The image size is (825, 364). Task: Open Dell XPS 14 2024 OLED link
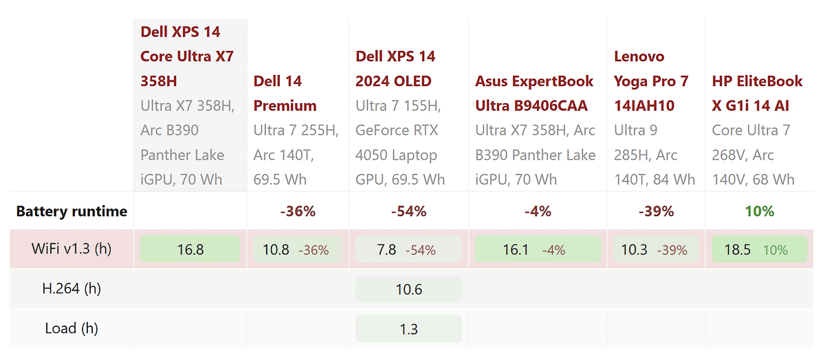click(x=395, y=69)
